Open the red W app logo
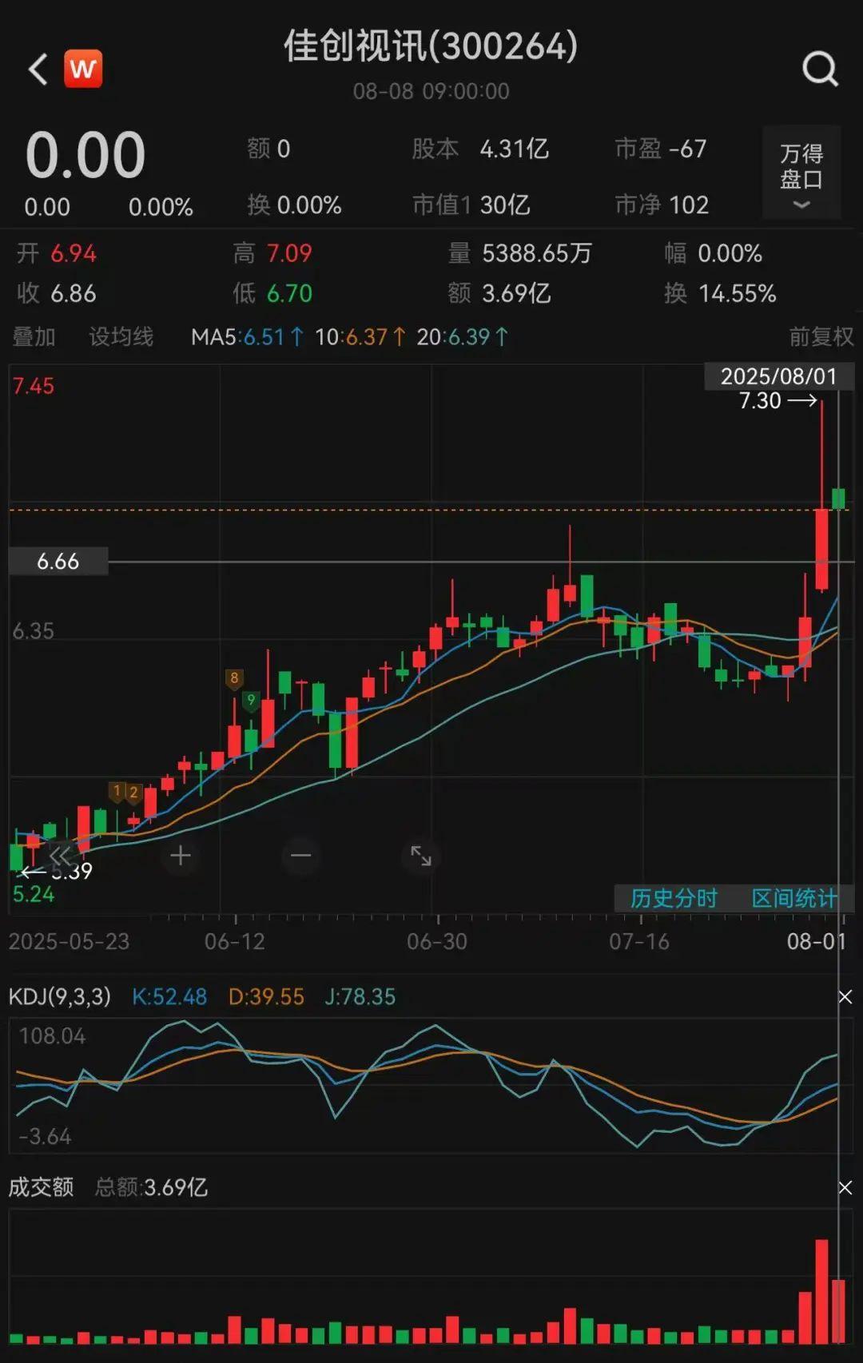Viewport: 863px width, 1363px height. click(83, 70)
